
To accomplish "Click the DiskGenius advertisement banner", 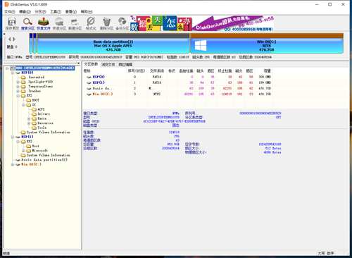I will point(202,23).
